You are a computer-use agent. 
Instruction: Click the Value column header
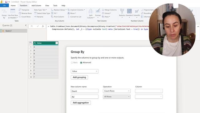pos(46,43)
